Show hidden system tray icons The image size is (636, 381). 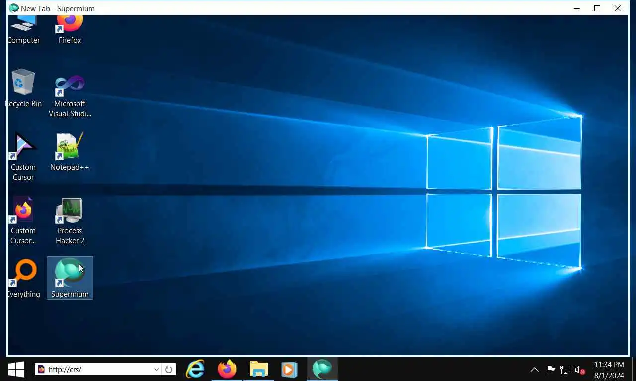535,370
